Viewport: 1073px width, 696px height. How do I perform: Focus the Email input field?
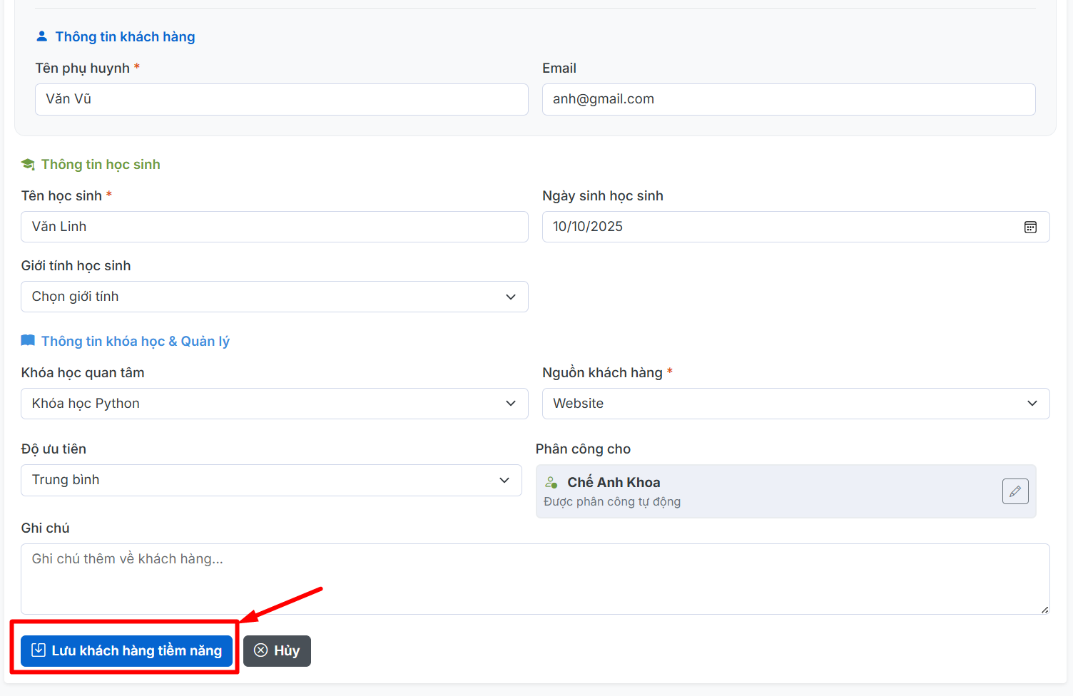788,99
